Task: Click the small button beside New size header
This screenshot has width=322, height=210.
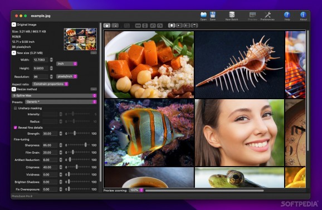Action: pyautogui.click(x=94, y=53)
